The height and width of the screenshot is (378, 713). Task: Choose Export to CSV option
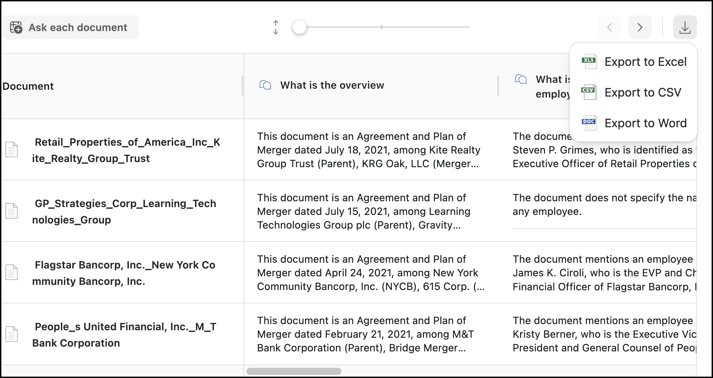click(x=642, y=92)
